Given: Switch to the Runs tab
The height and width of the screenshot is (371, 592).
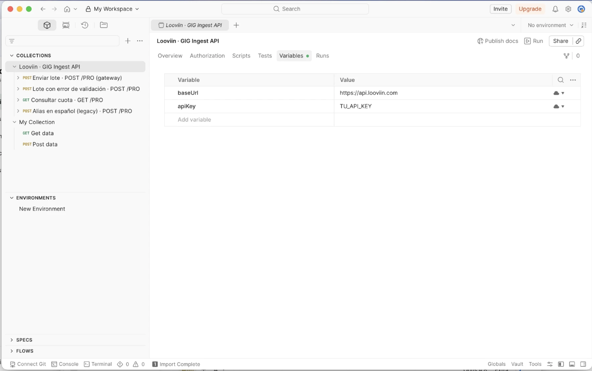Looking at the screenshot, I should (x=323, y=56).
